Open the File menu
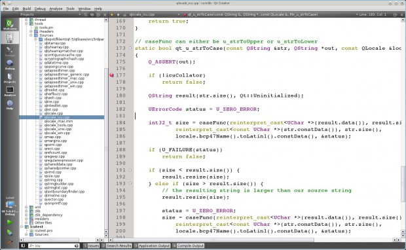 point(6,9)
